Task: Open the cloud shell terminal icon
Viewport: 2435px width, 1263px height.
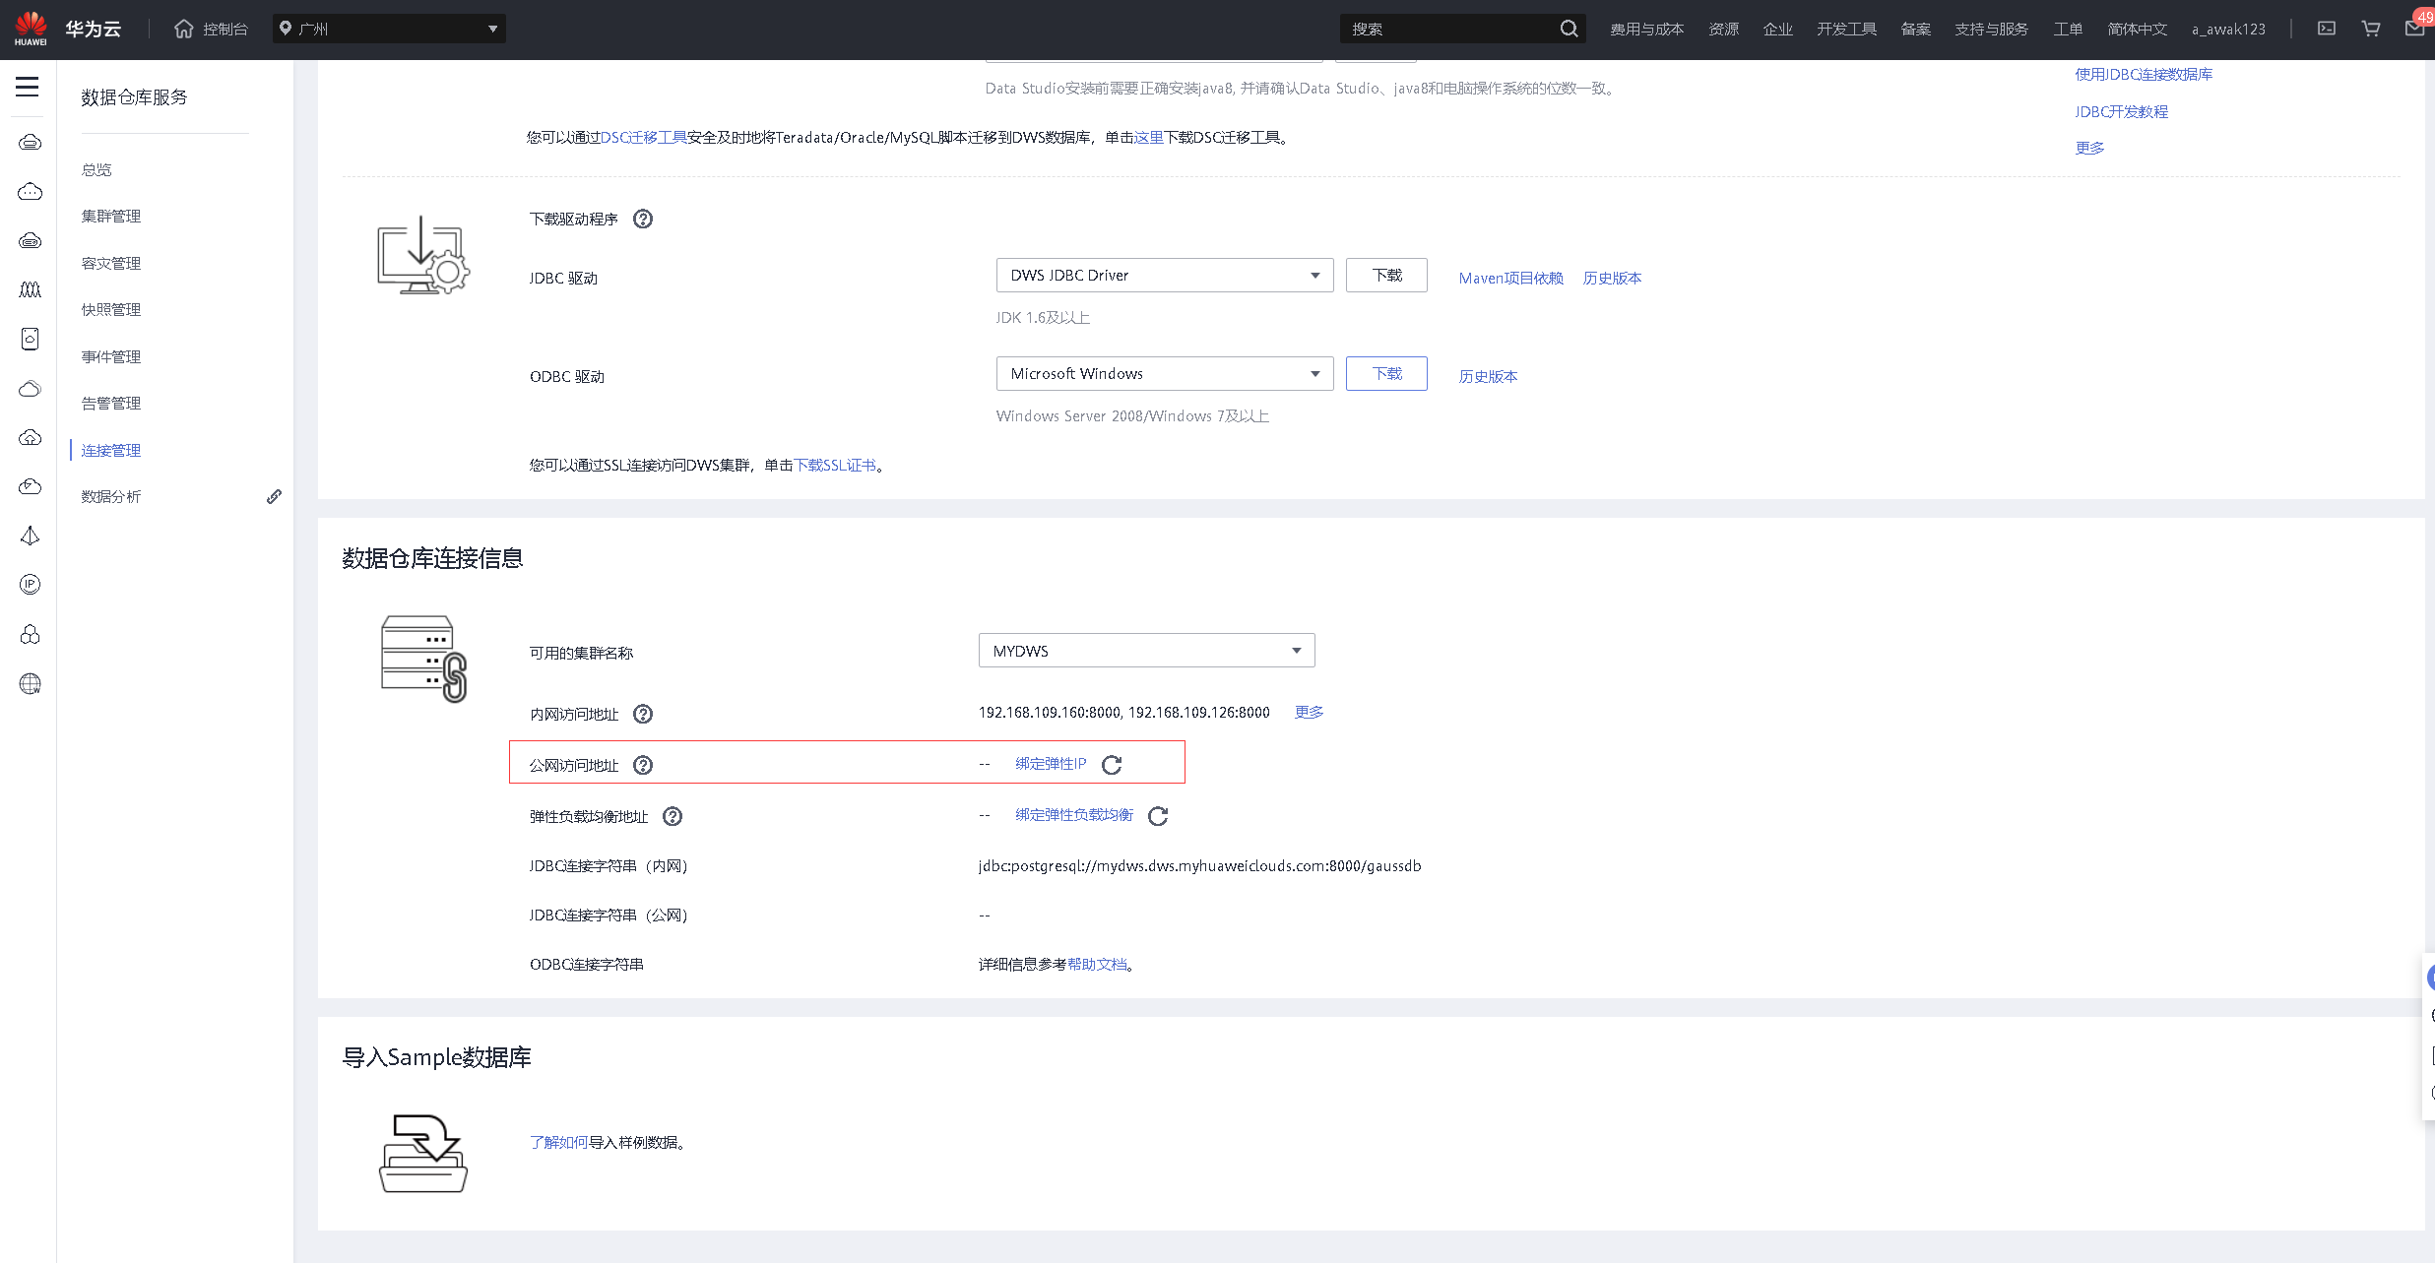Action: point(2327,29)
